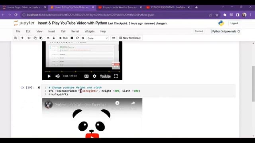The image size is (255, 143).
Task: Open the video on YouTube via its logo
Action: [x=105, y=76]
